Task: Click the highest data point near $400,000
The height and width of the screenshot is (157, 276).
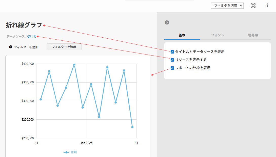Action: click(x=74, y=64)
